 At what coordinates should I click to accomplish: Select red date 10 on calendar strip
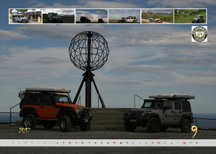click(x=70, y=143)
